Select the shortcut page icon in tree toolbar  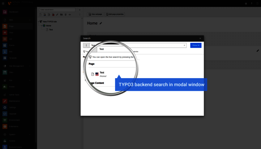coord(49,15)
